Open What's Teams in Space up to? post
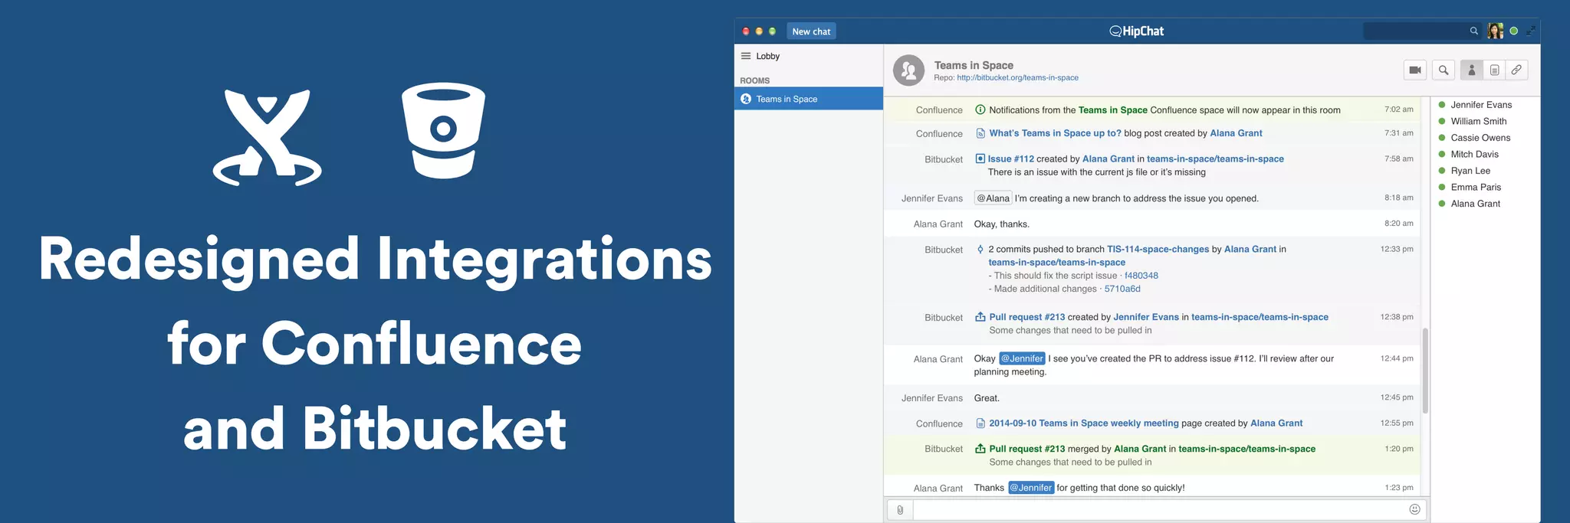The width and height of the screenshot is (1570, 523). 1055,133
